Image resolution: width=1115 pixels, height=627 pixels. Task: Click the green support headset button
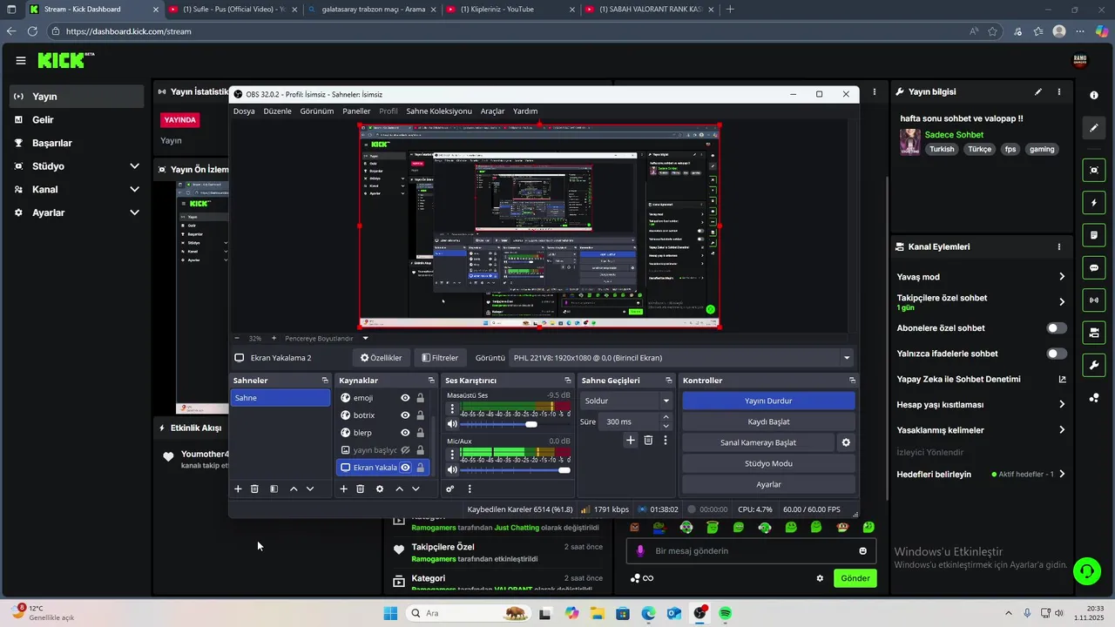tap(1087, 571)
